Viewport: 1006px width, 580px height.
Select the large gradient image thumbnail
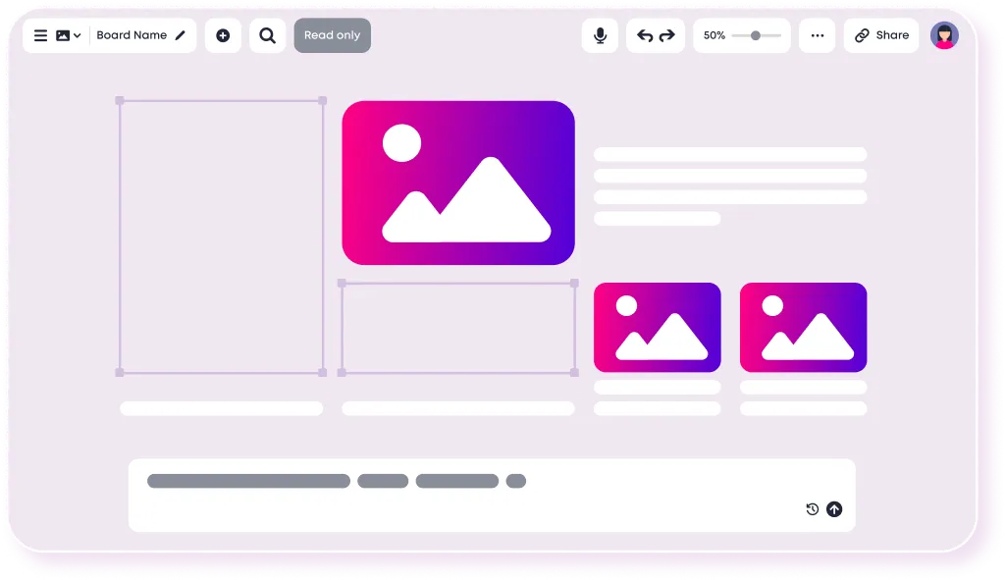(458, 183)
